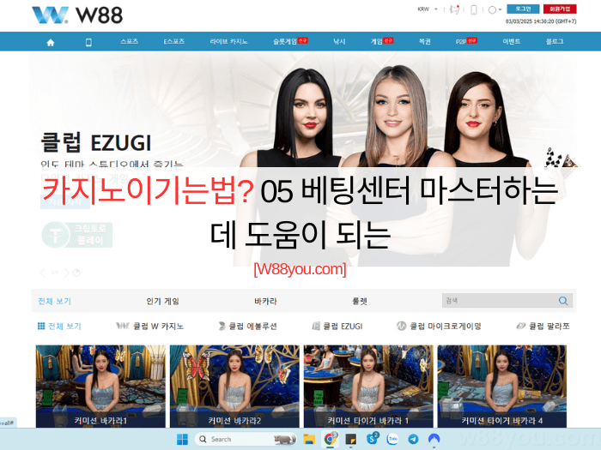Open the Windows Start menu
The height and width of the screenshot is (450, 601).
pos(182,439)
